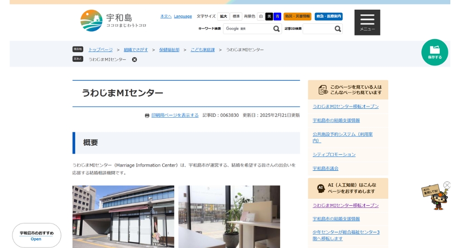Set background color to blue 青
This screenshot has height=248, width=460.
(277, 17)
